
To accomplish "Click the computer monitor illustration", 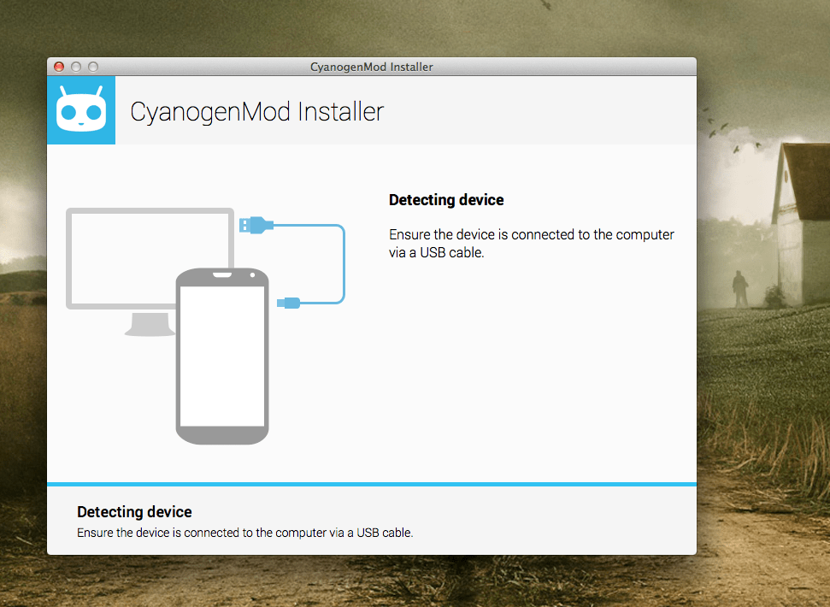I will 150,272.
